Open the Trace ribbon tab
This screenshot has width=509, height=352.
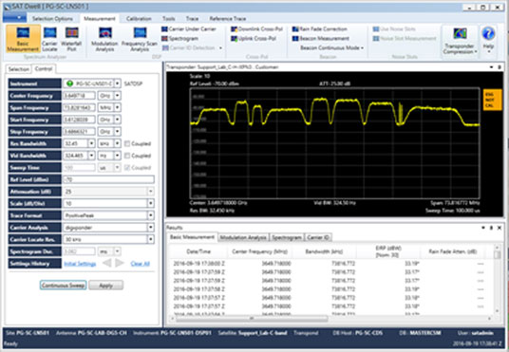tap(192, 18)
